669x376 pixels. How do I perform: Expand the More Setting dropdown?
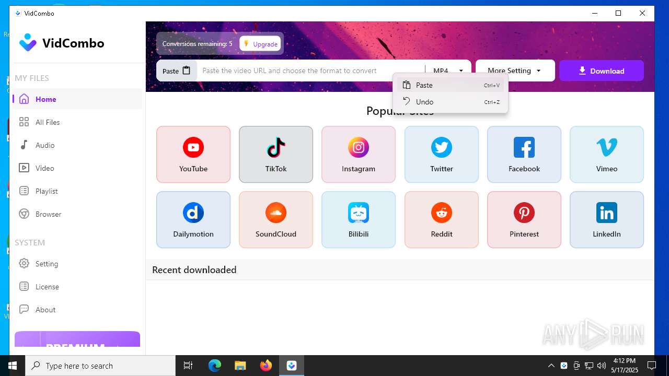[515, 70]
